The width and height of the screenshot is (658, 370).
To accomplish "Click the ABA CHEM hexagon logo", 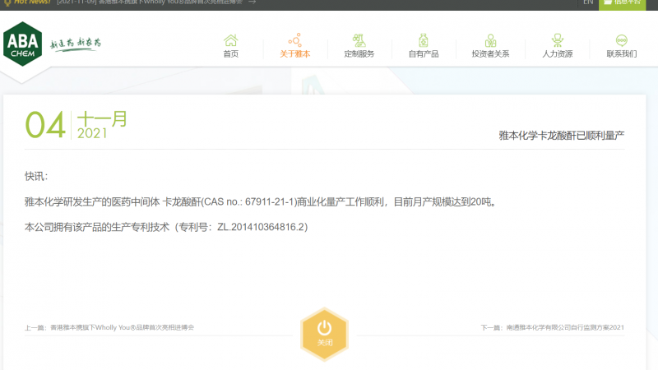I will [23, 44].
